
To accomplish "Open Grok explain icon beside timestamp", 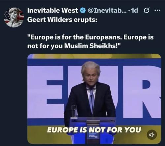I will pos(147,11).
